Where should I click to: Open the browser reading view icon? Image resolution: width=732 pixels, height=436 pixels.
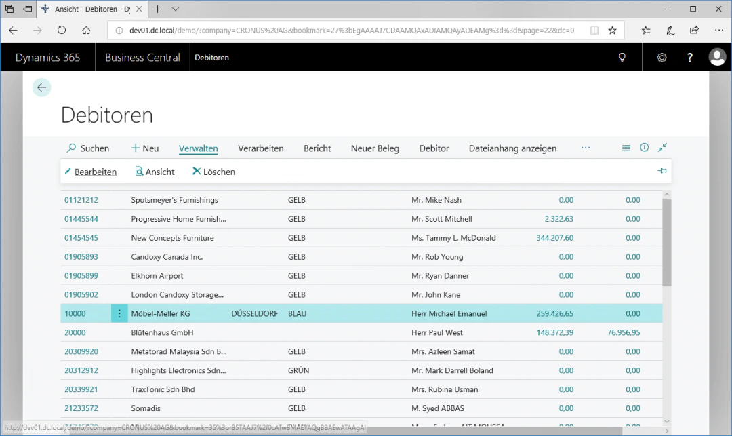point(594,31)
